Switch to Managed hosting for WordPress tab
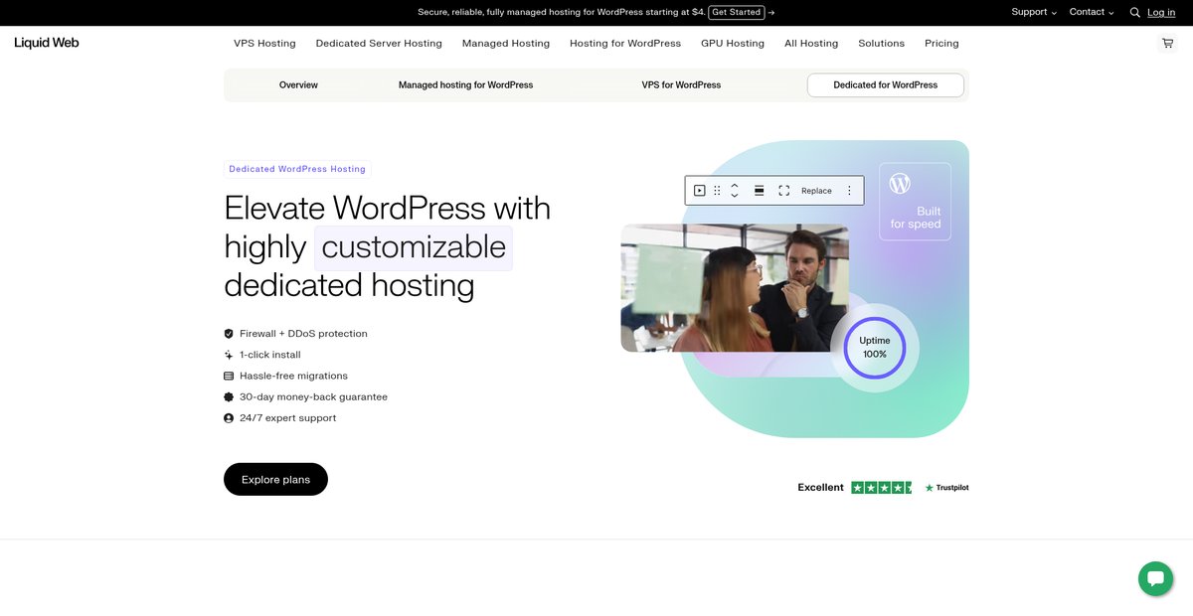This screenshot has height=616, width=1193. [x=466, y=85]
